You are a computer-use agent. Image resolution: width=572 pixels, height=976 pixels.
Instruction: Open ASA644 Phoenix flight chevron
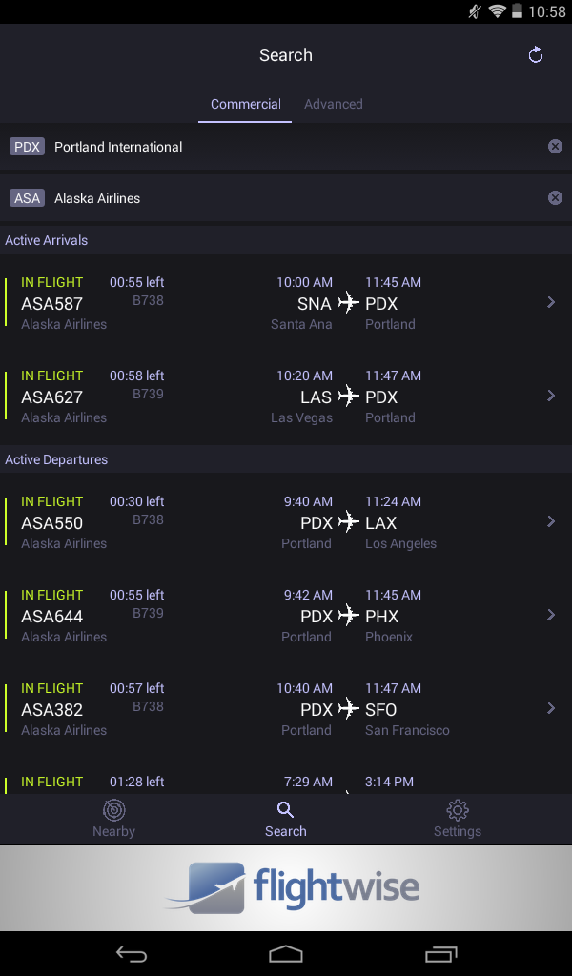click(551, 615)
